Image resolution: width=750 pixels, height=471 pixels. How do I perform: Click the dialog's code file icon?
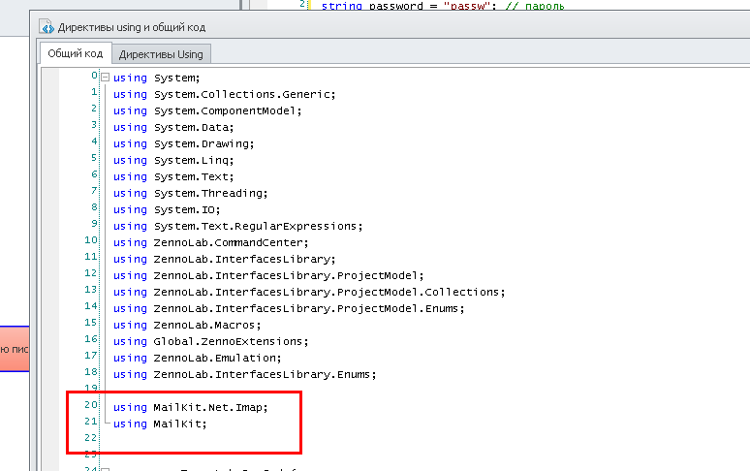point(47,27)
